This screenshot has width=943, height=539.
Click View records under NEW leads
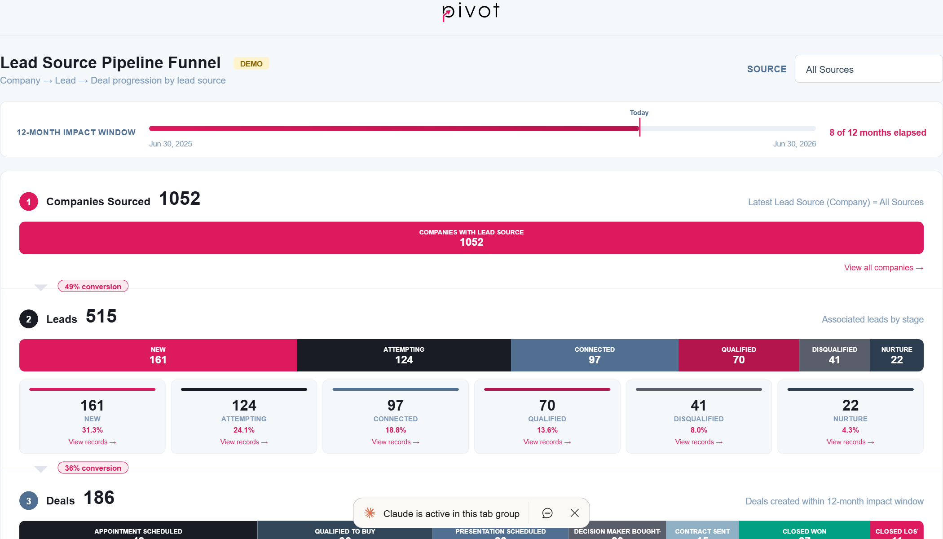(92, 442)
